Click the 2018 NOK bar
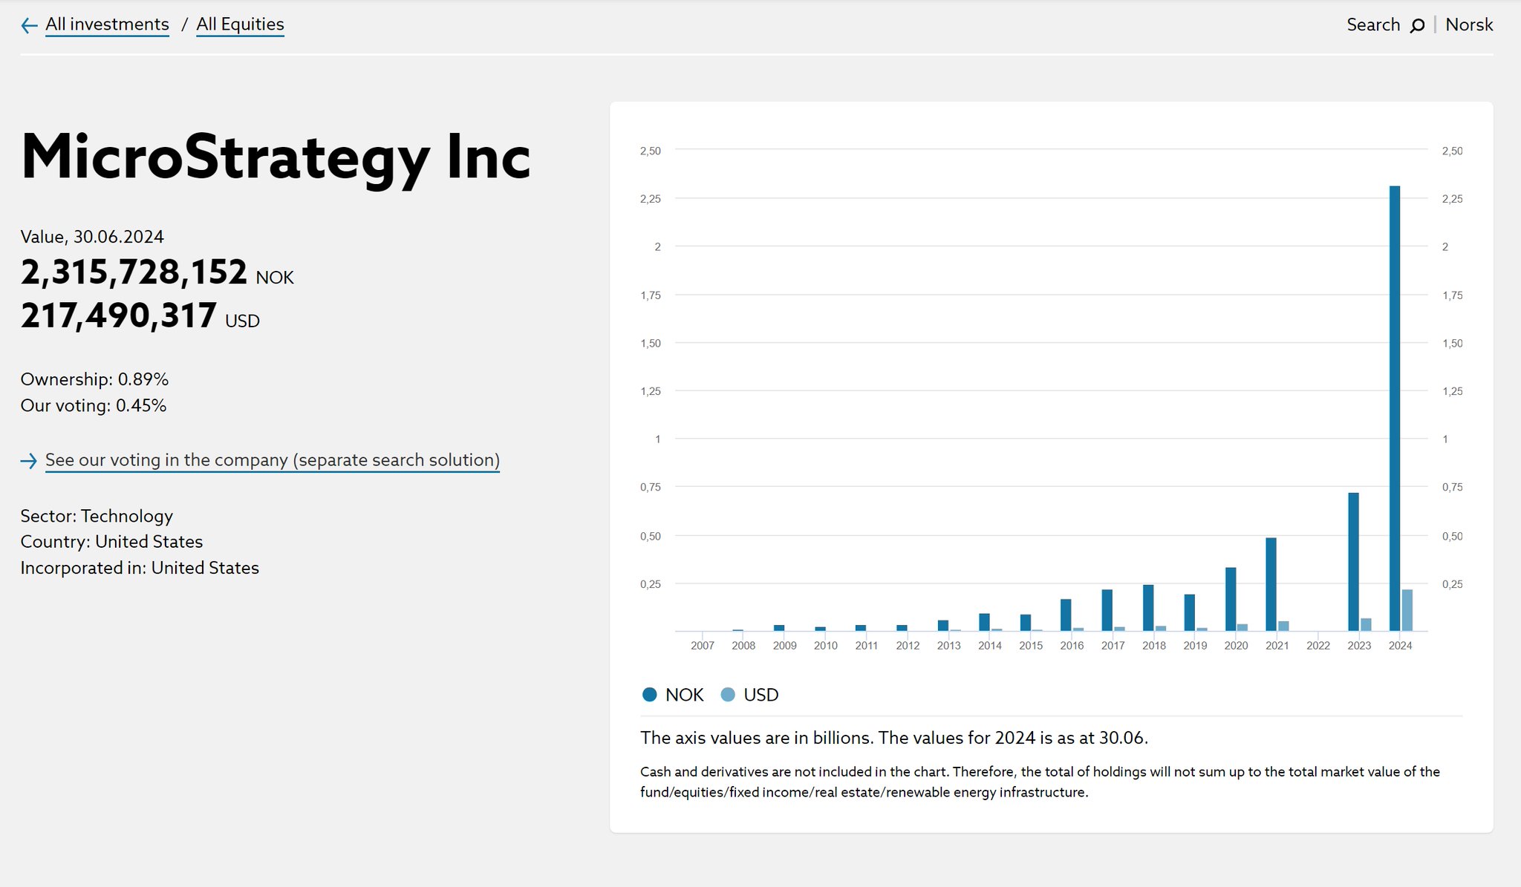Image resolution: width=1521 pixels, height=887 pixels. tap(1147, 608)
